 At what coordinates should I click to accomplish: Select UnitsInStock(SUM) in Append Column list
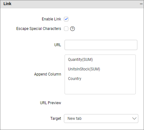[x=84, y=69]
